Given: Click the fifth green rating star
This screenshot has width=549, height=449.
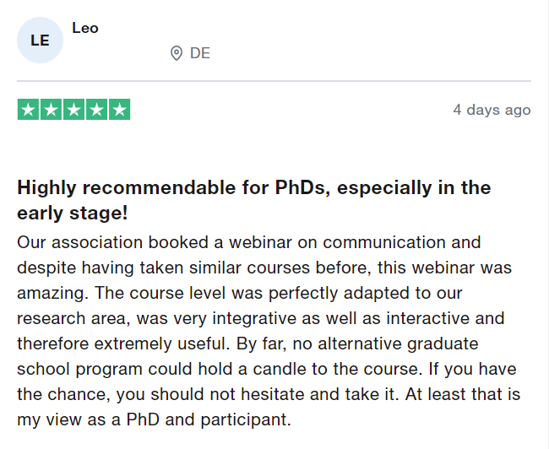Looking at the screenshot, I should click(120, 110).
